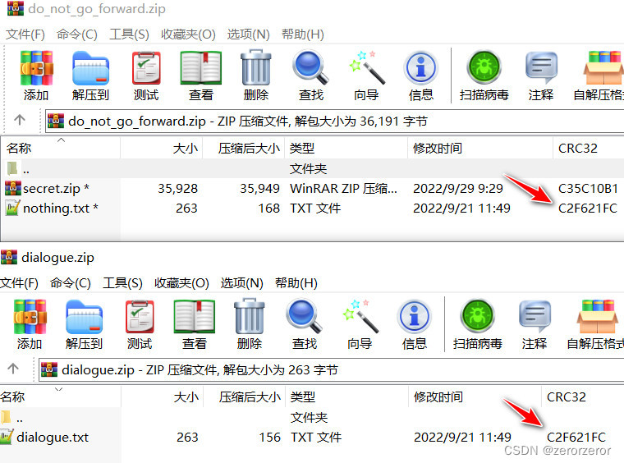The height and width of the screenshot is (463, 624).
Task: Sort by 名称 column in do_not_go_forward.zip window
Action: coord(61,148)
